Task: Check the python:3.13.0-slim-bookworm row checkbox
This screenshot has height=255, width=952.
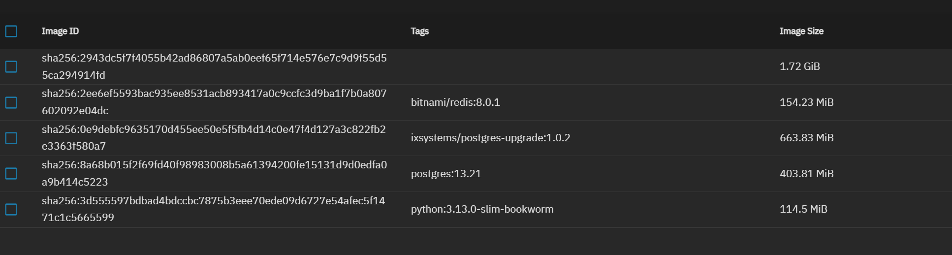Action: (x=11, y=209)
